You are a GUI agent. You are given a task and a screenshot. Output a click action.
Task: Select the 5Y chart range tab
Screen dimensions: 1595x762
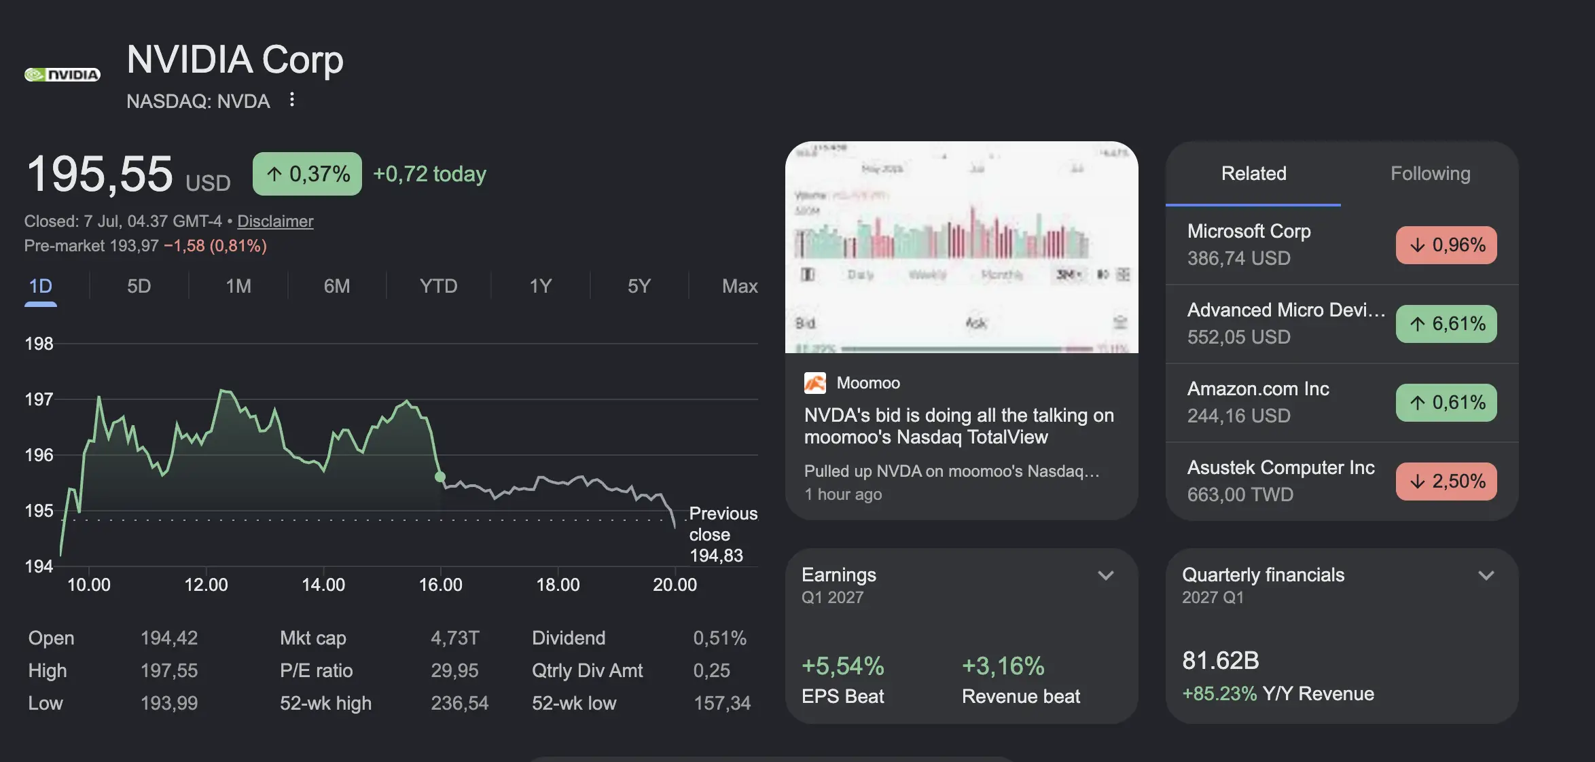point(639,286)
